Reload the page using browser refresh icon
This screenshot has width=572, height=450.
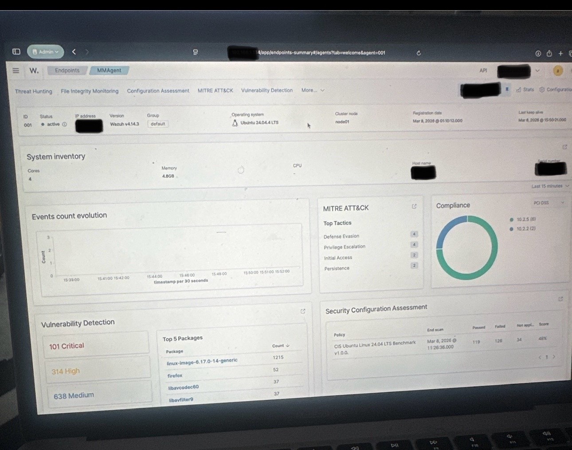tap(418, 52)
